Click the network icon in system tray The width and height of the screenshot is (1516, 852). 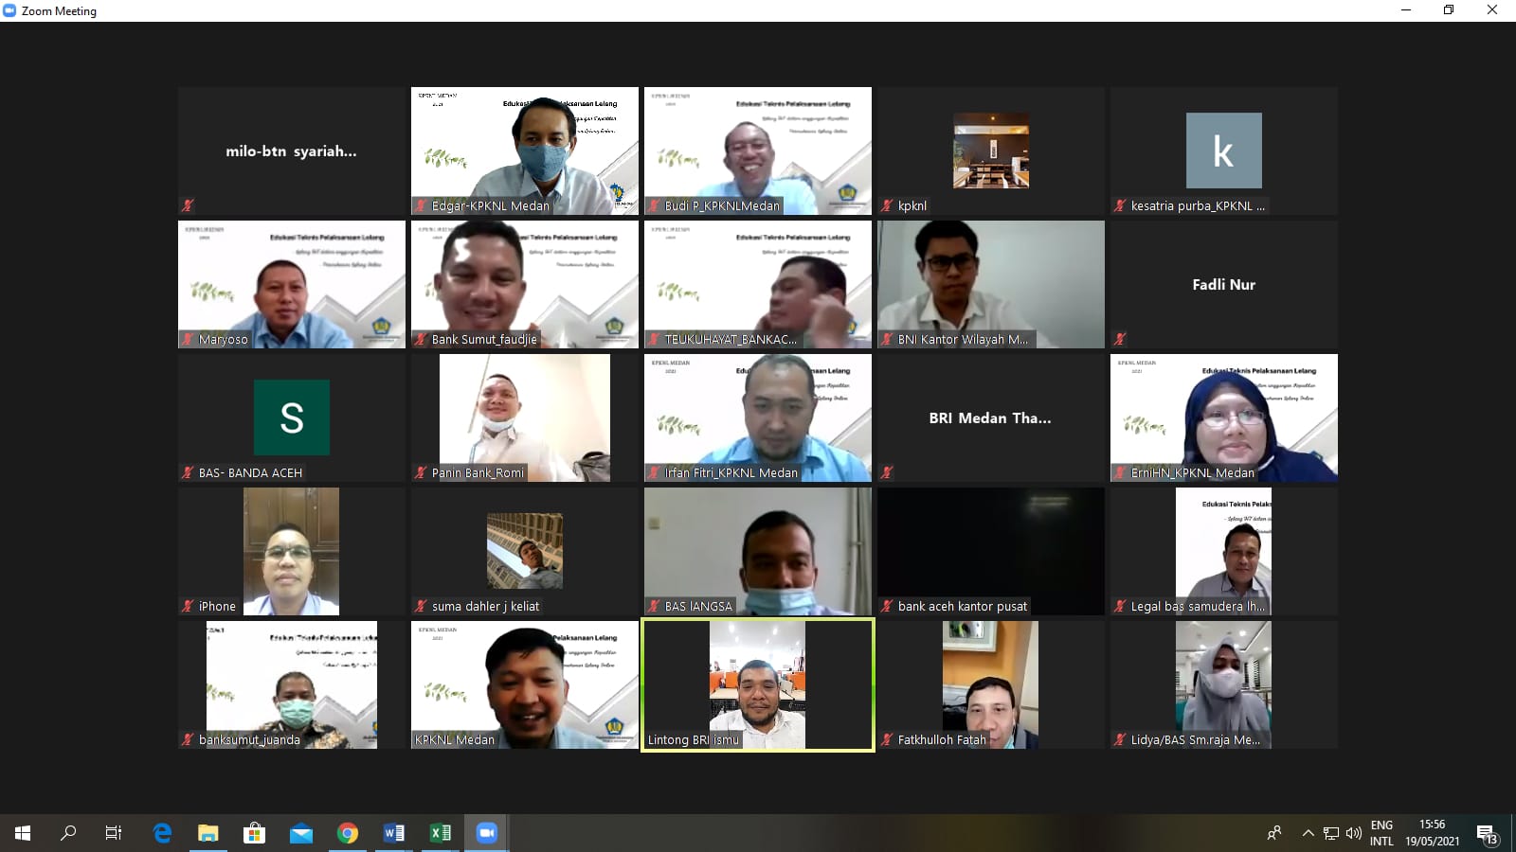(x=1331, y=833)
